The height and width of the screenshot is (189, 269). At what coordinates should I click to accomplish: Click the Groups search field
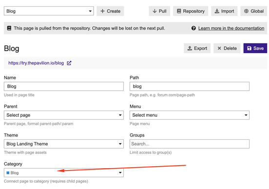click(190, 144)
